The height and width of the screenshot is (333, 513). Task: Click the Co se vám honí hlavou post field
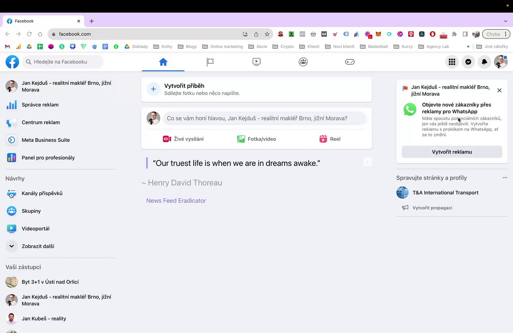(265, 118)
